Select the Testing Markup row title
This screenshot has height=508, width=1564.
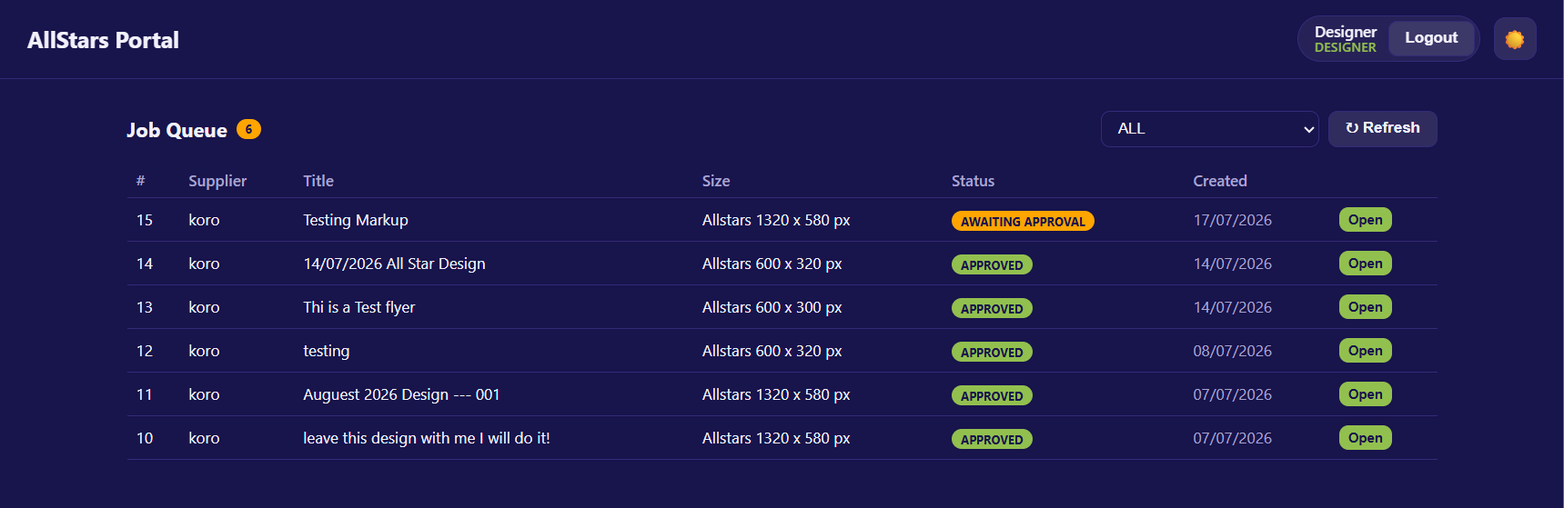tap(356, 220)
